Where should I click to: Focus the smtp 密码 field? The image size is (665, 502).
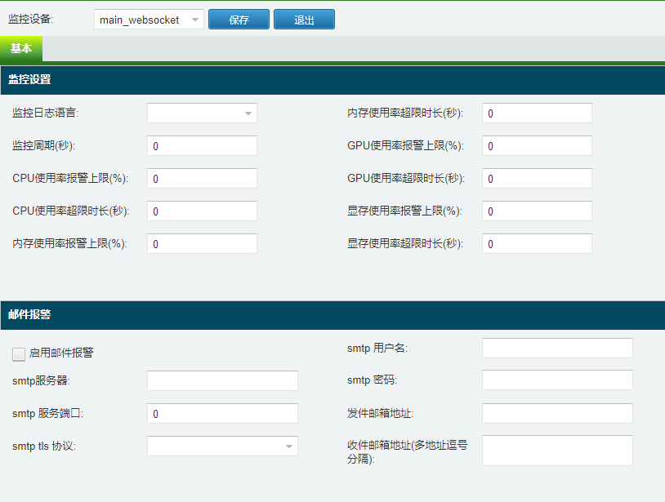tap(557, 380)
